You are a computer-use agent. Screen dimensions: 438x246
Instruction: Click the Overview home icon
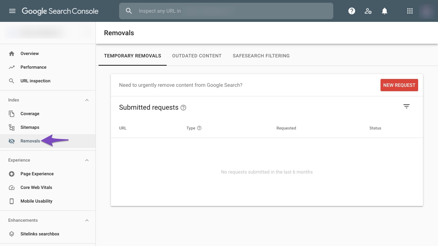point(12,54)
